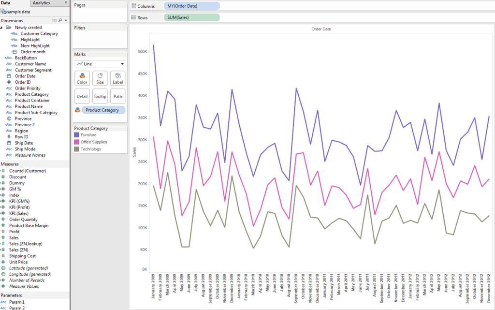Click the Rows shelf icon

(134, 18)
